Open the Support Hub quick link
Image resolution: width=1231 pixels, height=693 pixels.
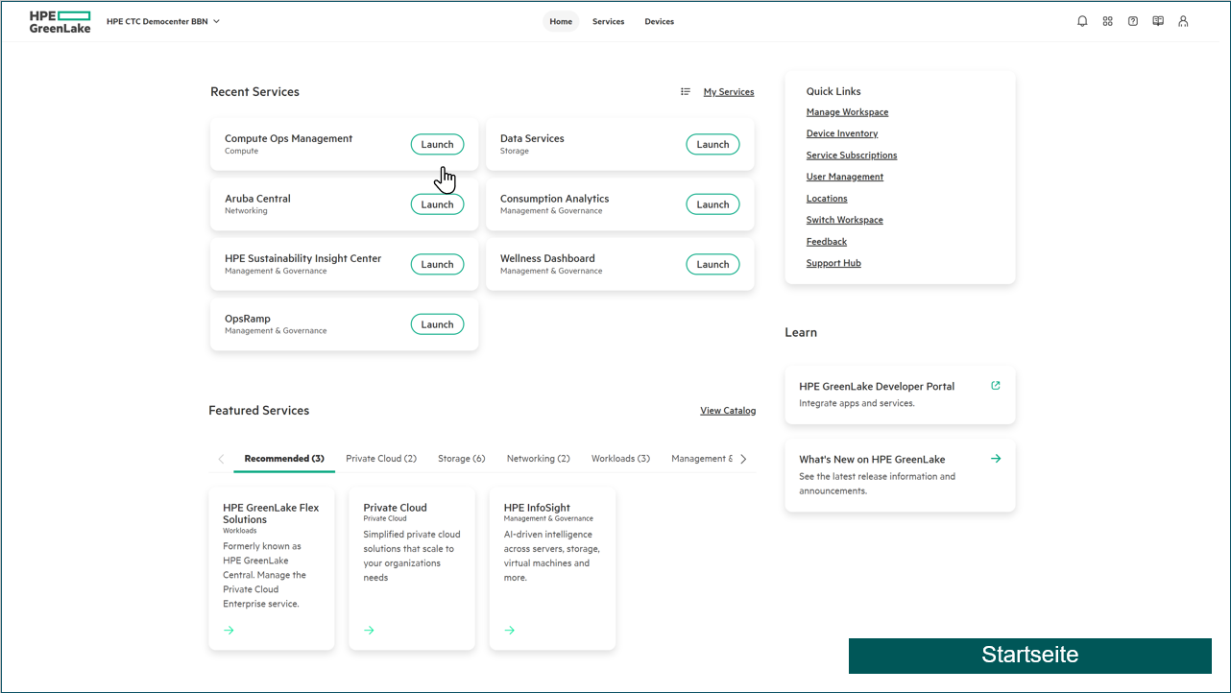click(833, 263)
